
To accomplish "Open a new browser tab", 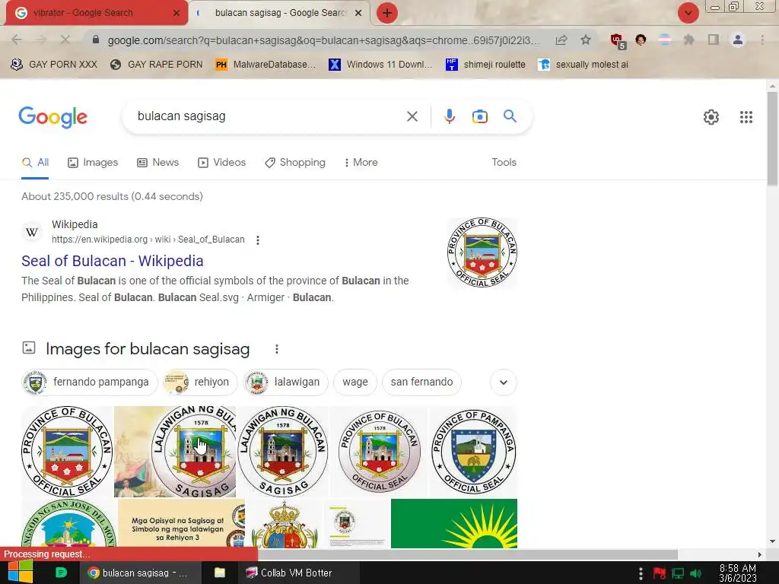I will coord(387,13).
